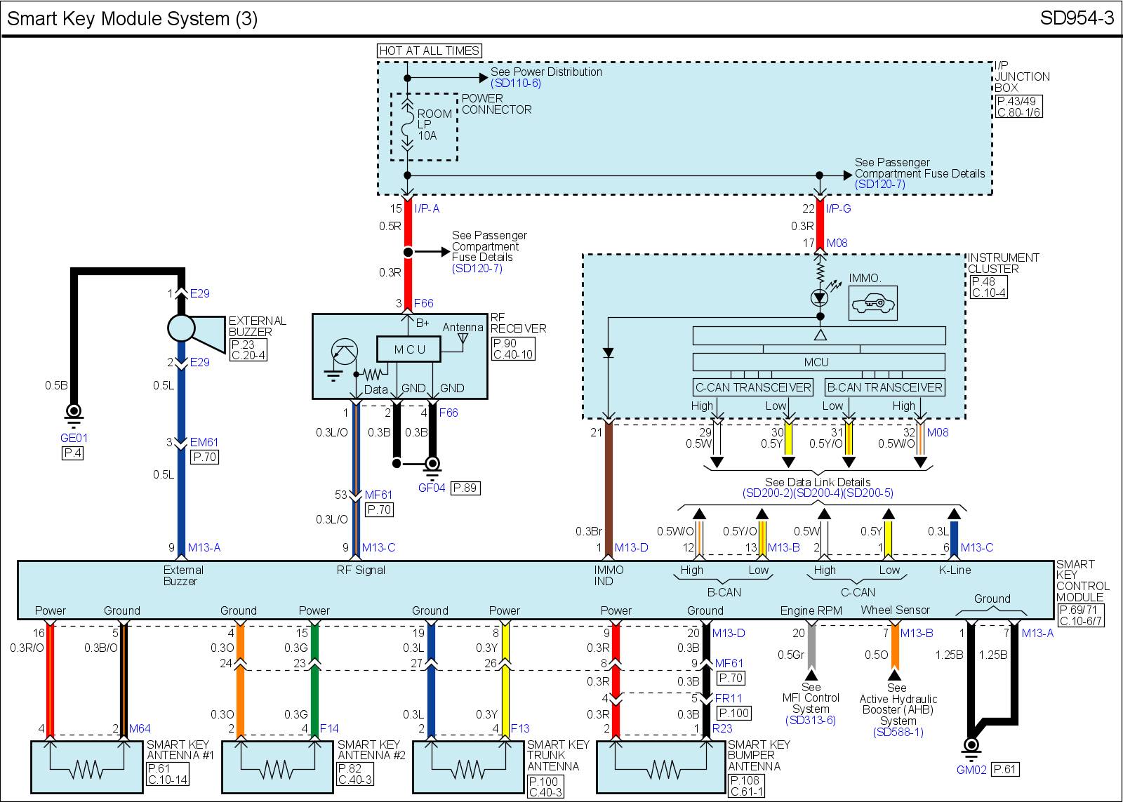
Task: Select the GE01 ground symbol
Action: [x=73, y=413]
